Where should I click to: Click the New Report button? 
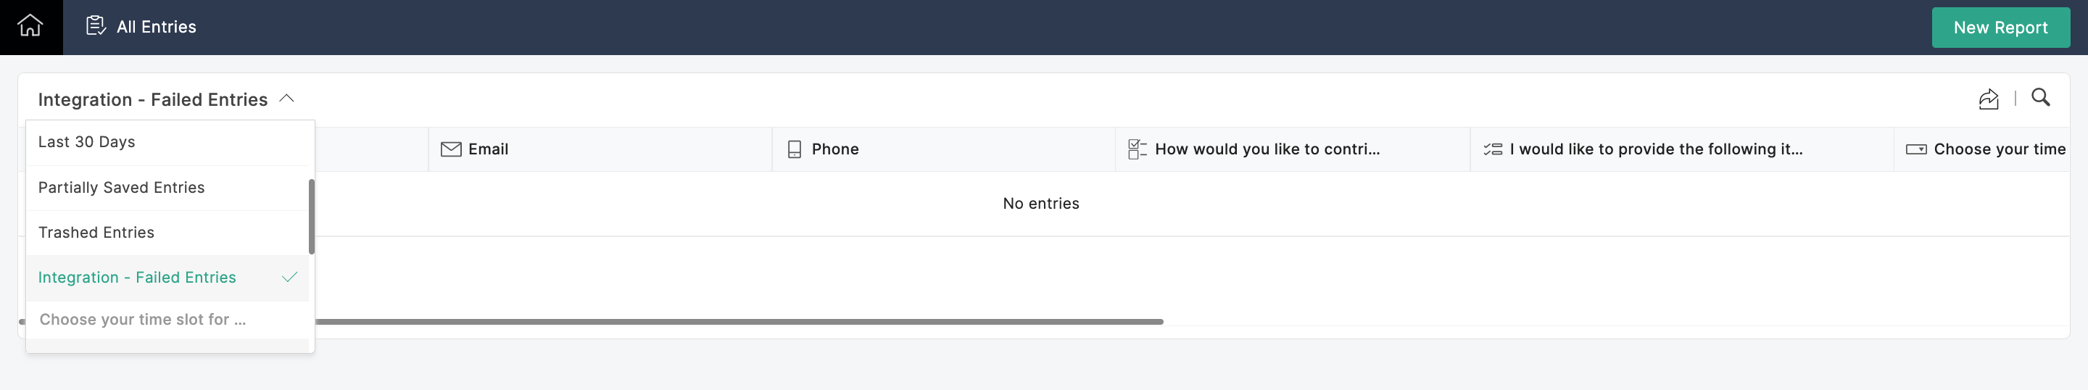(x=2000, y=28)
